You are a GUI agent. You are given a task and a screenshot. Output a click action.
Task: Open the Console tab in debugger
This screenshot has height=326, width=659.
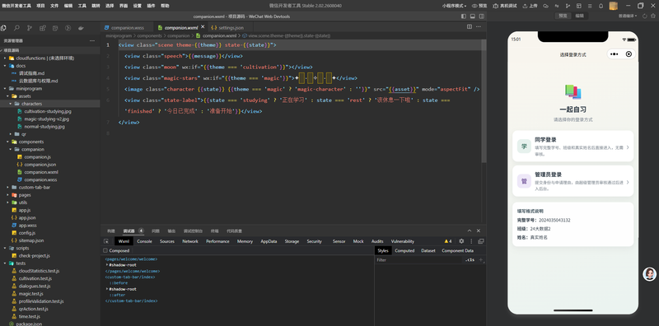pos(145,241)
